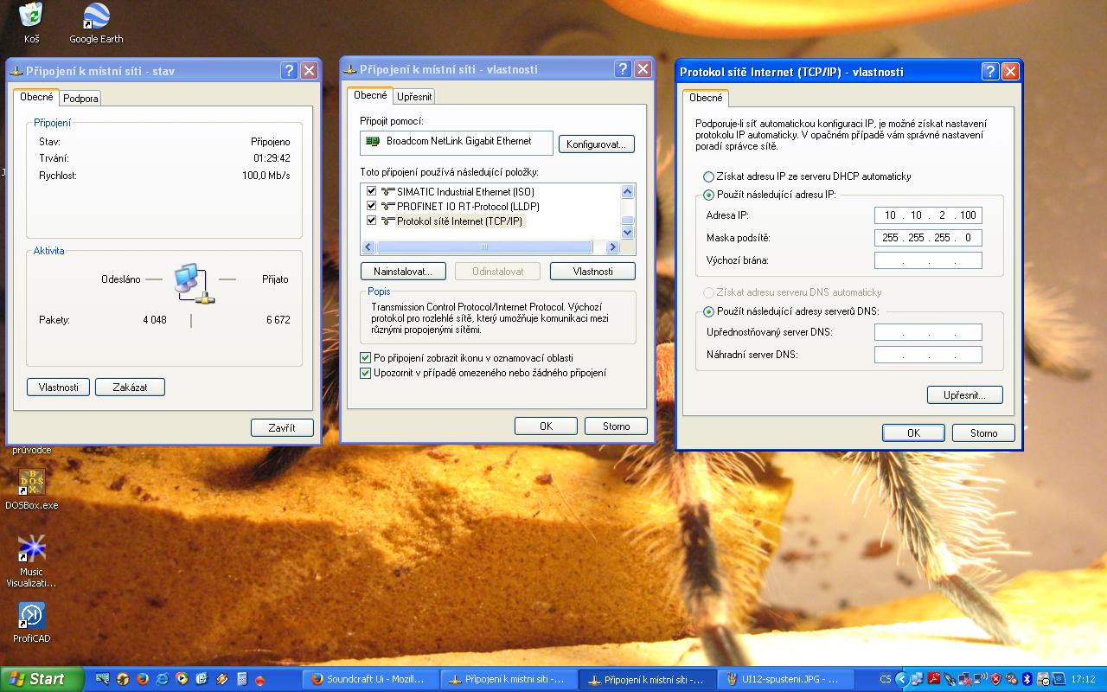
Task: Switch to the Upřesnit tab
Action: (x=414, y=97)
